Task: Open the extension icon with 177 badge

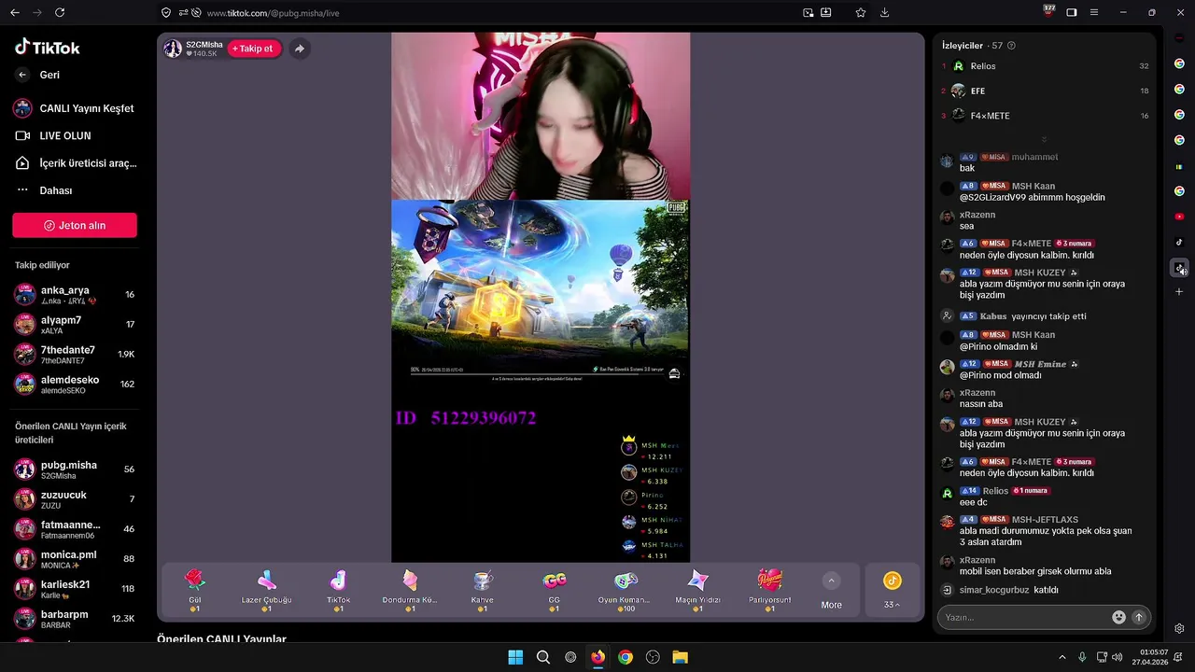Action: 1048,11
